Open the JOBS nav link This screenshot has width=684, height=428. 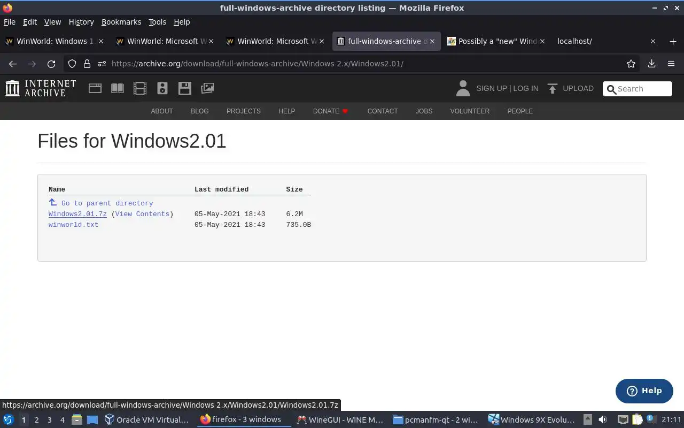[424, 111]
